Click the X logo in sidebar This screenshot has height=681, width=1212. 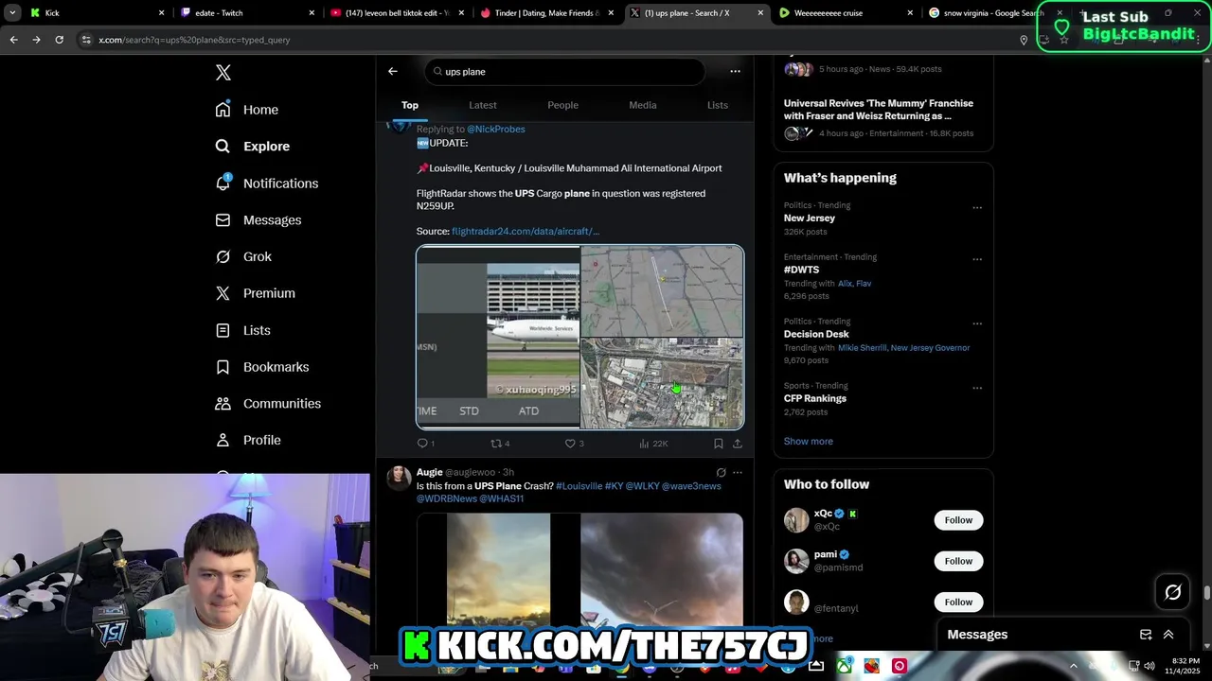223,73
